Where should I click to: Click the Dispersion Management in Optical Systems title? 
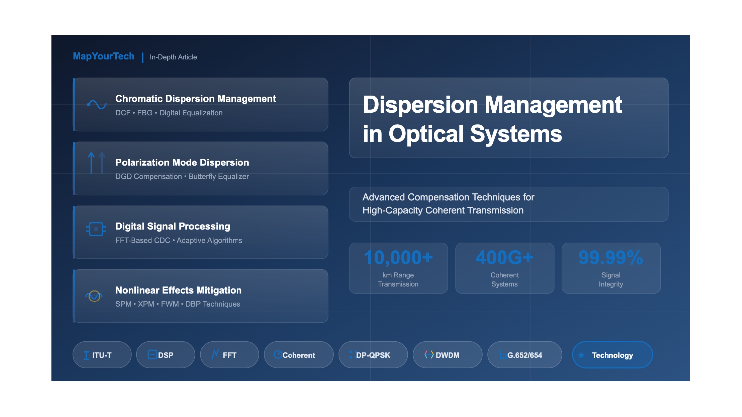[x=492, y=118]
